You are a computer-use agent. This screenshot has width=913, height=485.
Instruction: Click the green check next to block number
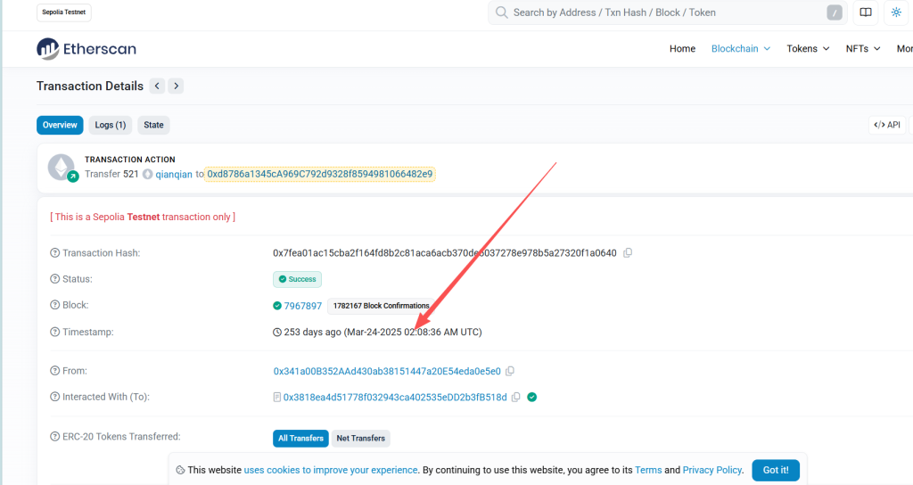tap(277, 306)
